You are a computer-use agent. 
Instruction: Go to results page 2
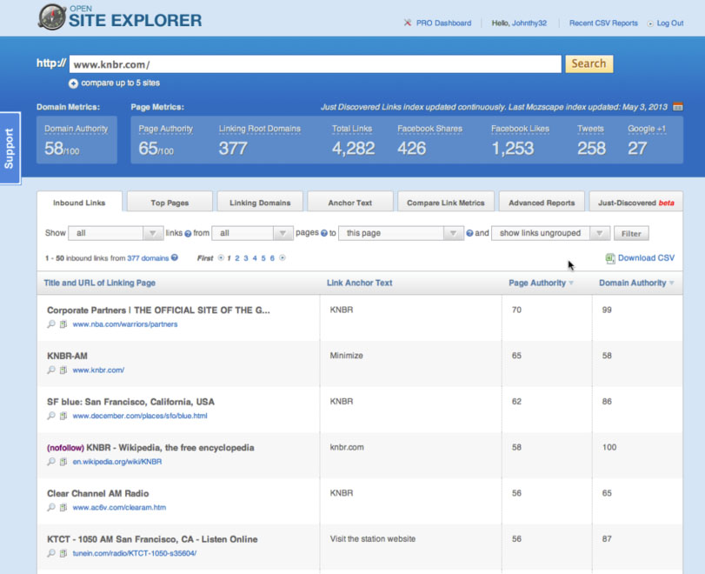point(237,258)
